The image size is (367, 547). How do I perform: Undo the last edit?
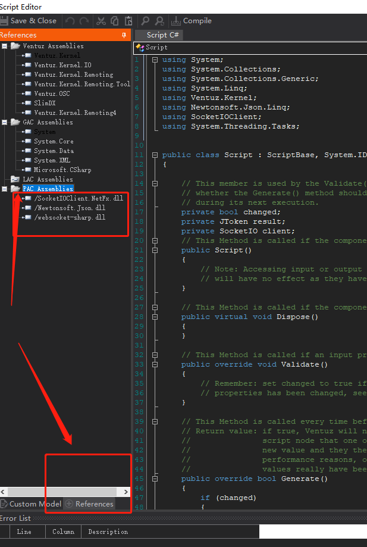(70, 21)
